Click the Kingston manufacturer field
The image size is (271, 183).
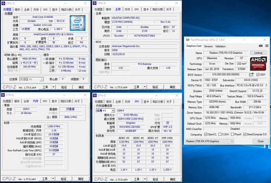point(131,123)
